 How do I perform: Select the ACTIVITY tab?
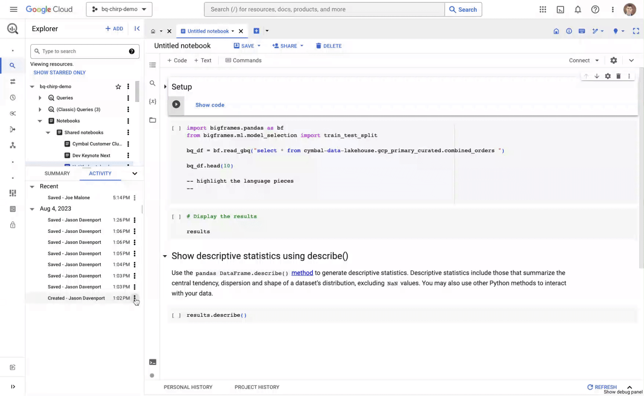point(100,173)
